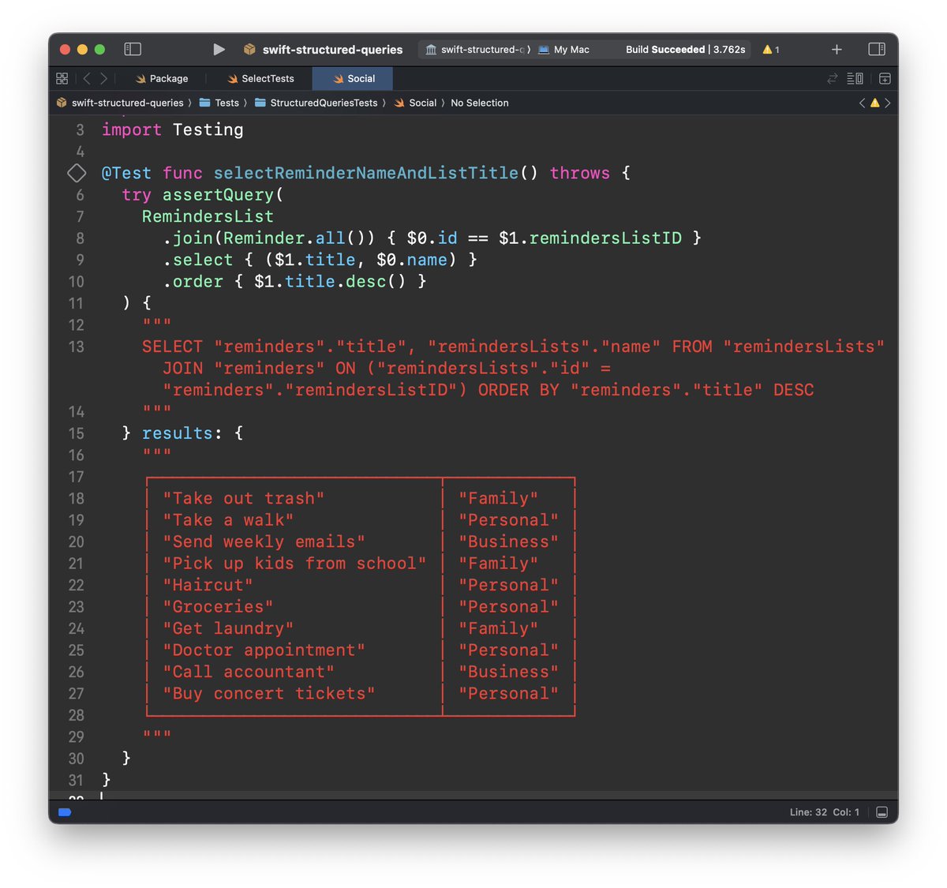Viewport: 947px width, 888px height.
Task: Click the .select keyword on line 9
Action: 197,260
